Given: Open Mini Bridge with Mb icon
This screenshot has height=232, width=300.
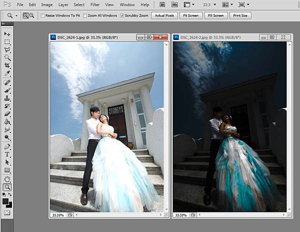Looking at the screenshot, I should coord(174,4).
